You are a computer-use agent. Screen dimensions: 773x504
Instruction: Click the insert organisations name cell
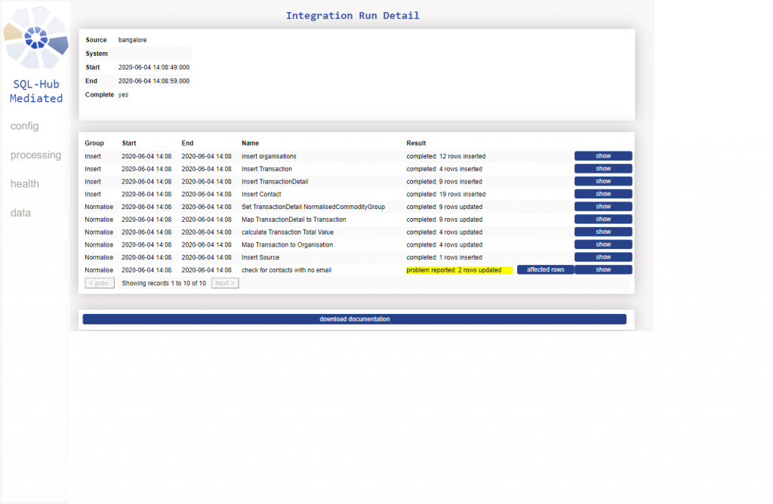click(x=269, y=156)
